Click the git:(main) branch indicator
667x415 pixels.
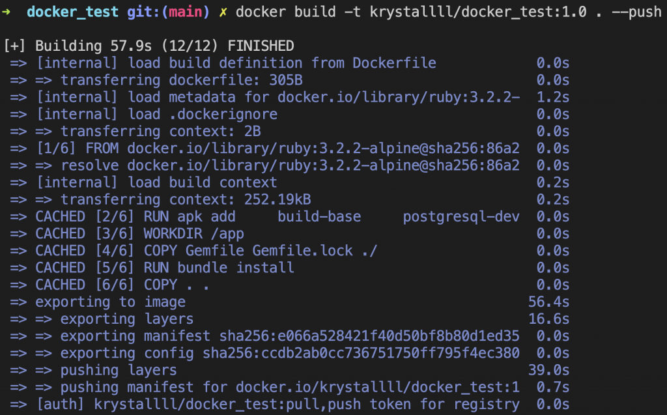click(x=168, y=12)
